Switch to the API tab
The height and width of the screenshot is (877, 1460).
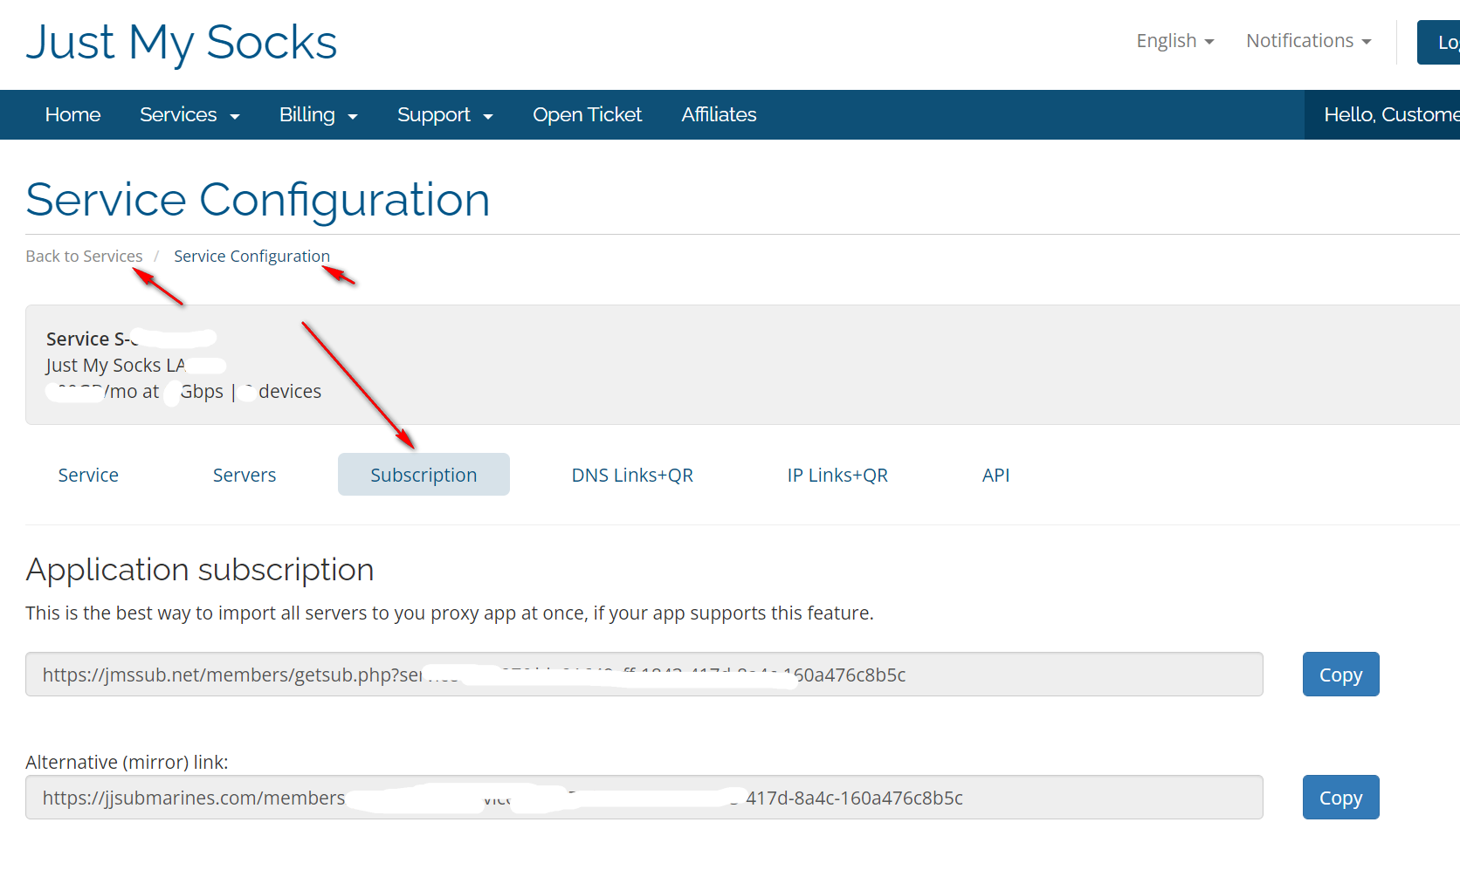[995, 476]
